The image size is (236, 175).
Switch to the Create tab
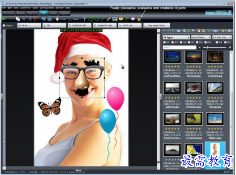53,13
